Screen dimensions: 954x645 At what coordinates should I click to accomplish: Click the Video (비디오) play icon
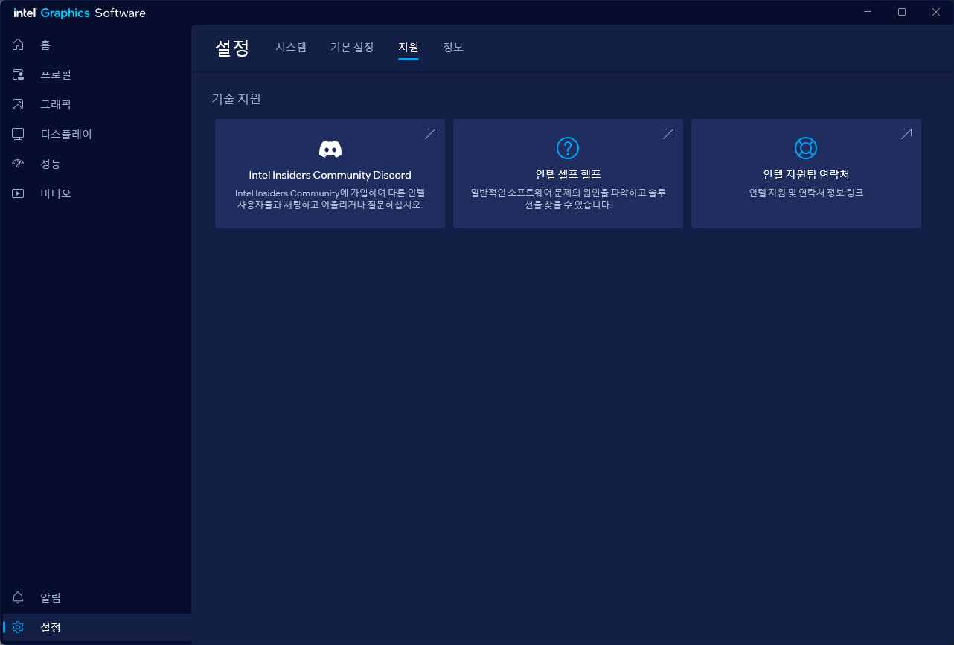19,193
